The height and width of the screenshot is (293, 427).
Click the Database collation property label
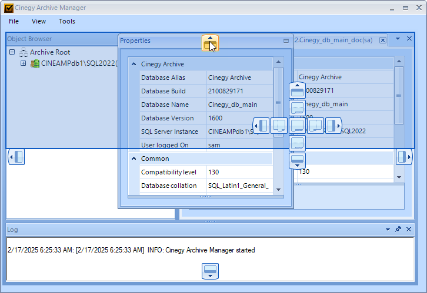pyautogui.click(x=169, y=186)
